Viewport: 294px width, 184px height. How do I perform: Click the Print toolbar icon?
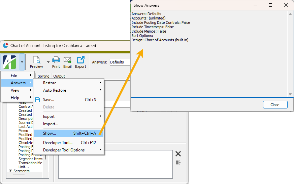(56, 62)
